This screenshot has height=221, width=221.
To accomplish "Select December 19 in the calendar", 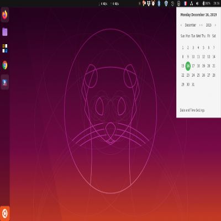I will (203, 66).
